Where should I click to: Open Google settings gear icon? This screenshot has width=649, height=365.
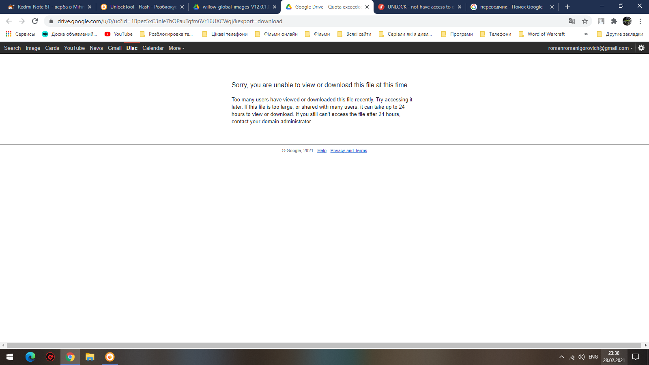click(x=641, y=48)
